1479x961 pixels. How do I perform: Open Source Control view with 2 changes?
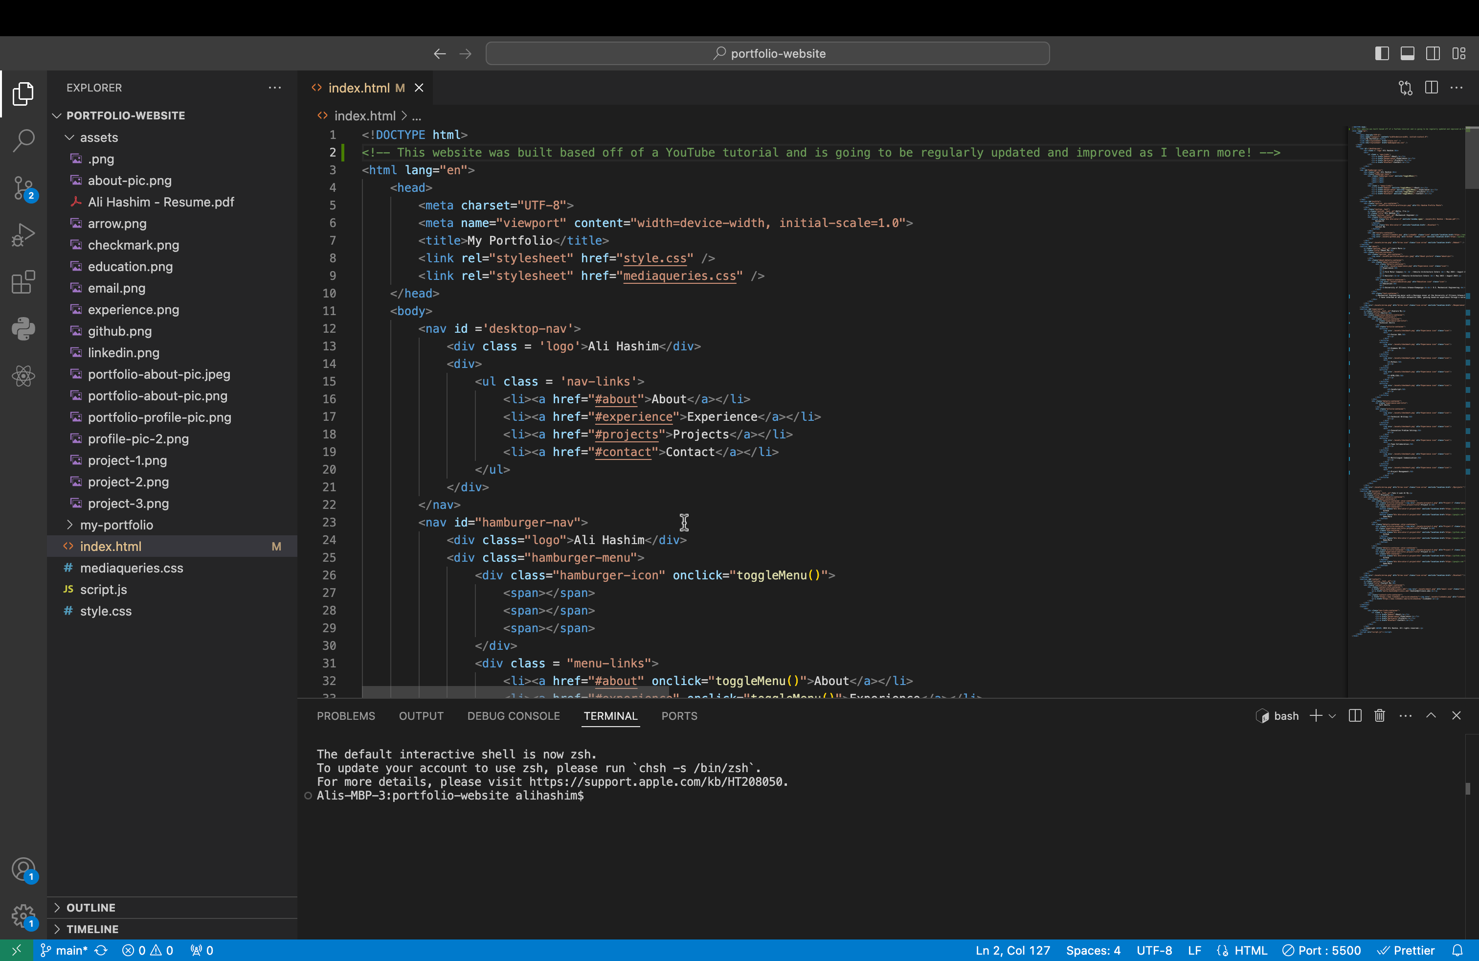pos(23,188)
